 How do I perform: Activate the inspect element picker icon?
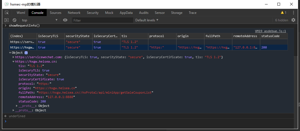(7, 13)
